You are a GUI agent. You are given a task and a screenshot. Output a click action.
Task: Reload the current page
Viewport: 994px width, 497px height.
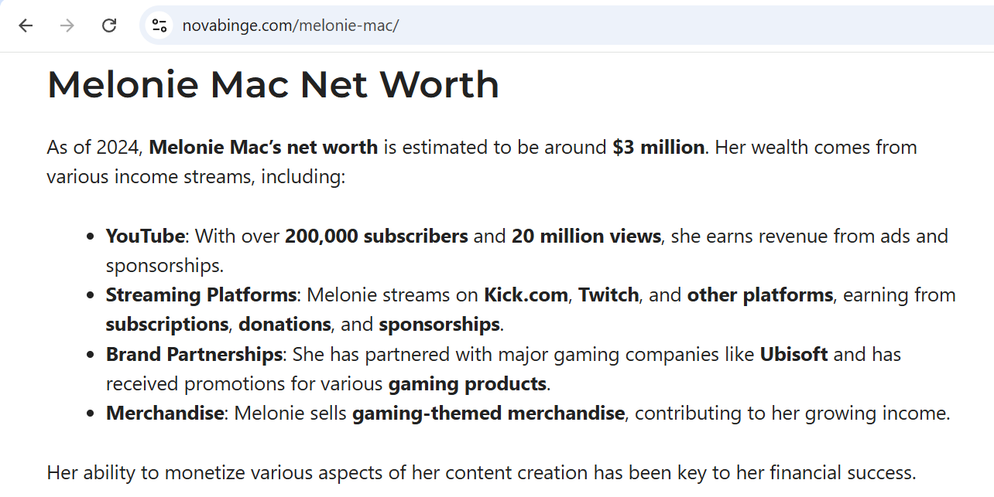click(109, 26)
